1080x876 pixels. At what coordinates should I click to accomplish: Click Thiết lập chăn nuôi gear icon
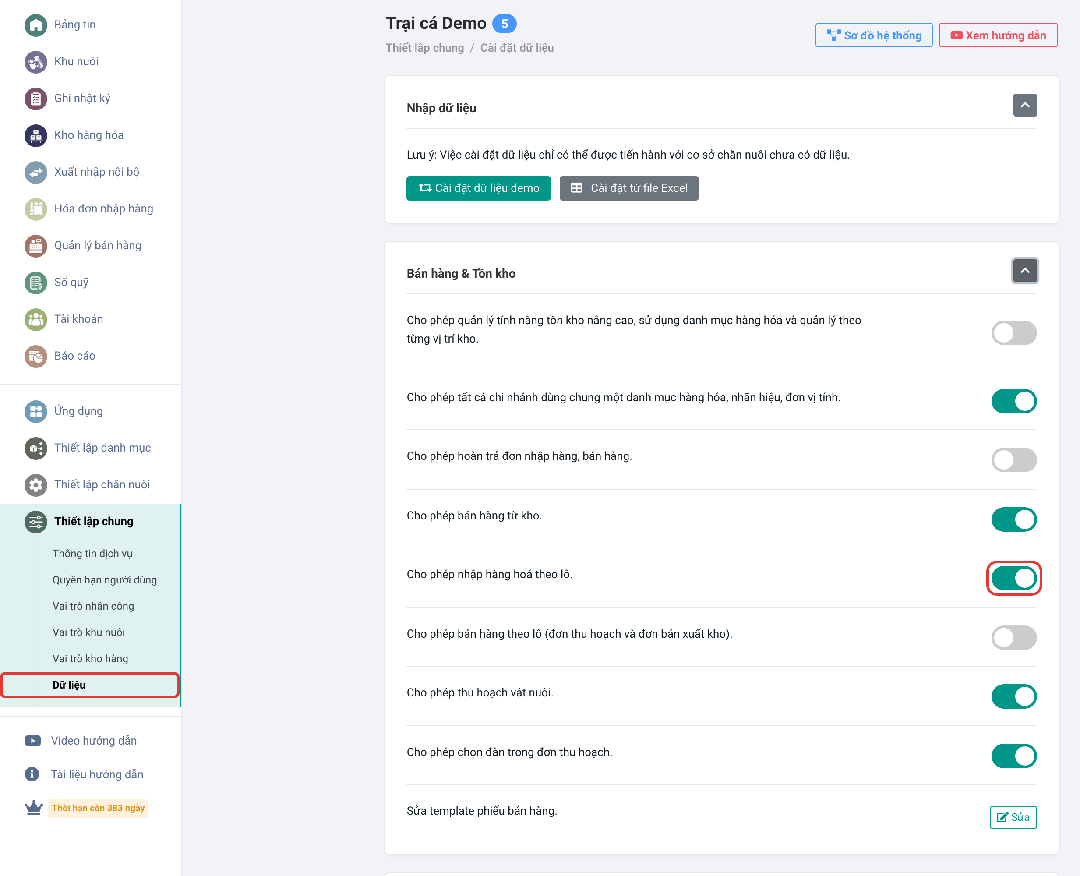pyautogui.click(x=36, y=485)
